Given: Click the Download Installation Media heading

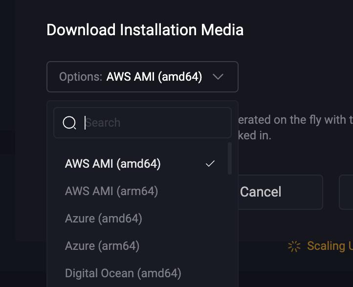Looking at the screenshot, I should point(145,30).
